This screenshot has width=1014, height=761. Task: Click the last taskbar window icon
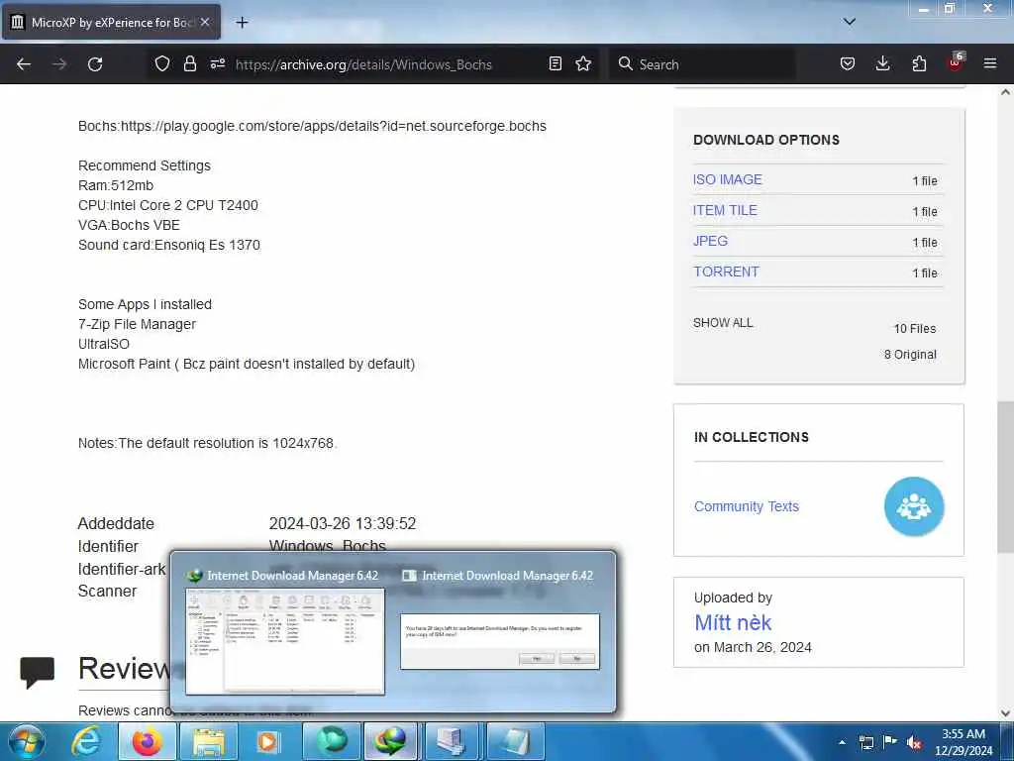click(514, 741)
